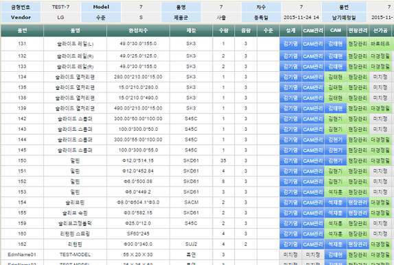The image size is (394, 265).
Task: Click the 완성치수 column header
Action: click(x=138, y=31)
